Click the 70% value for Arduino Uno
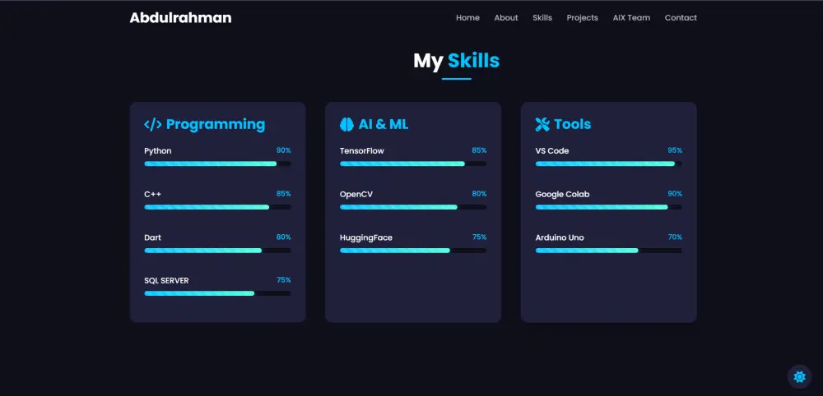Image resolution: width=823 pixels, height=396 pixels. click(675, 237)
